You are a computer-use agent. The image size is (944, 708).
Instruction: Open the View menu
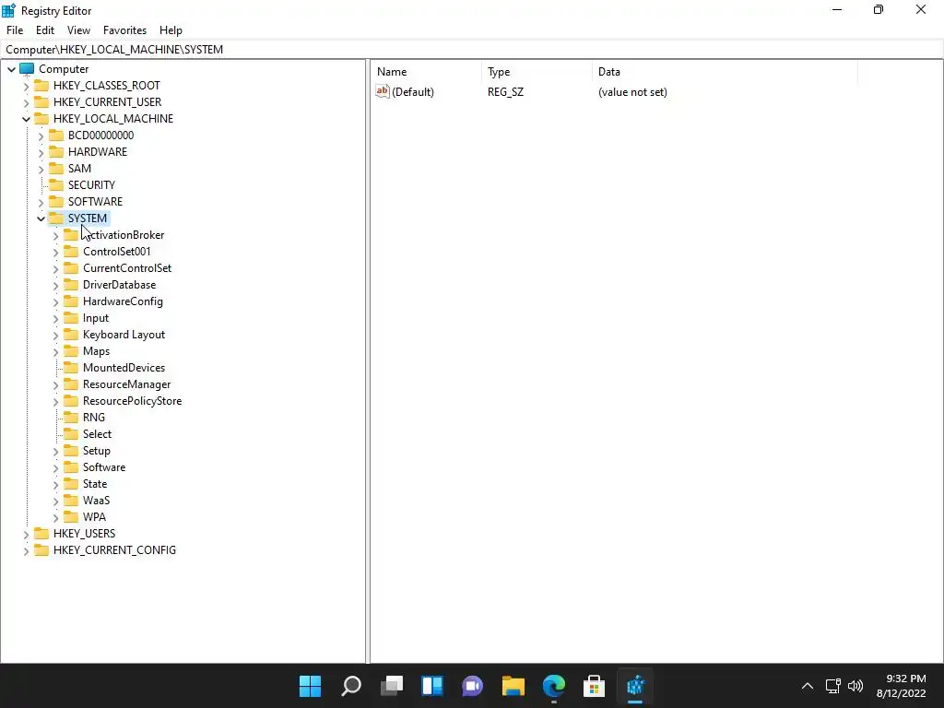tap(78, 30)
